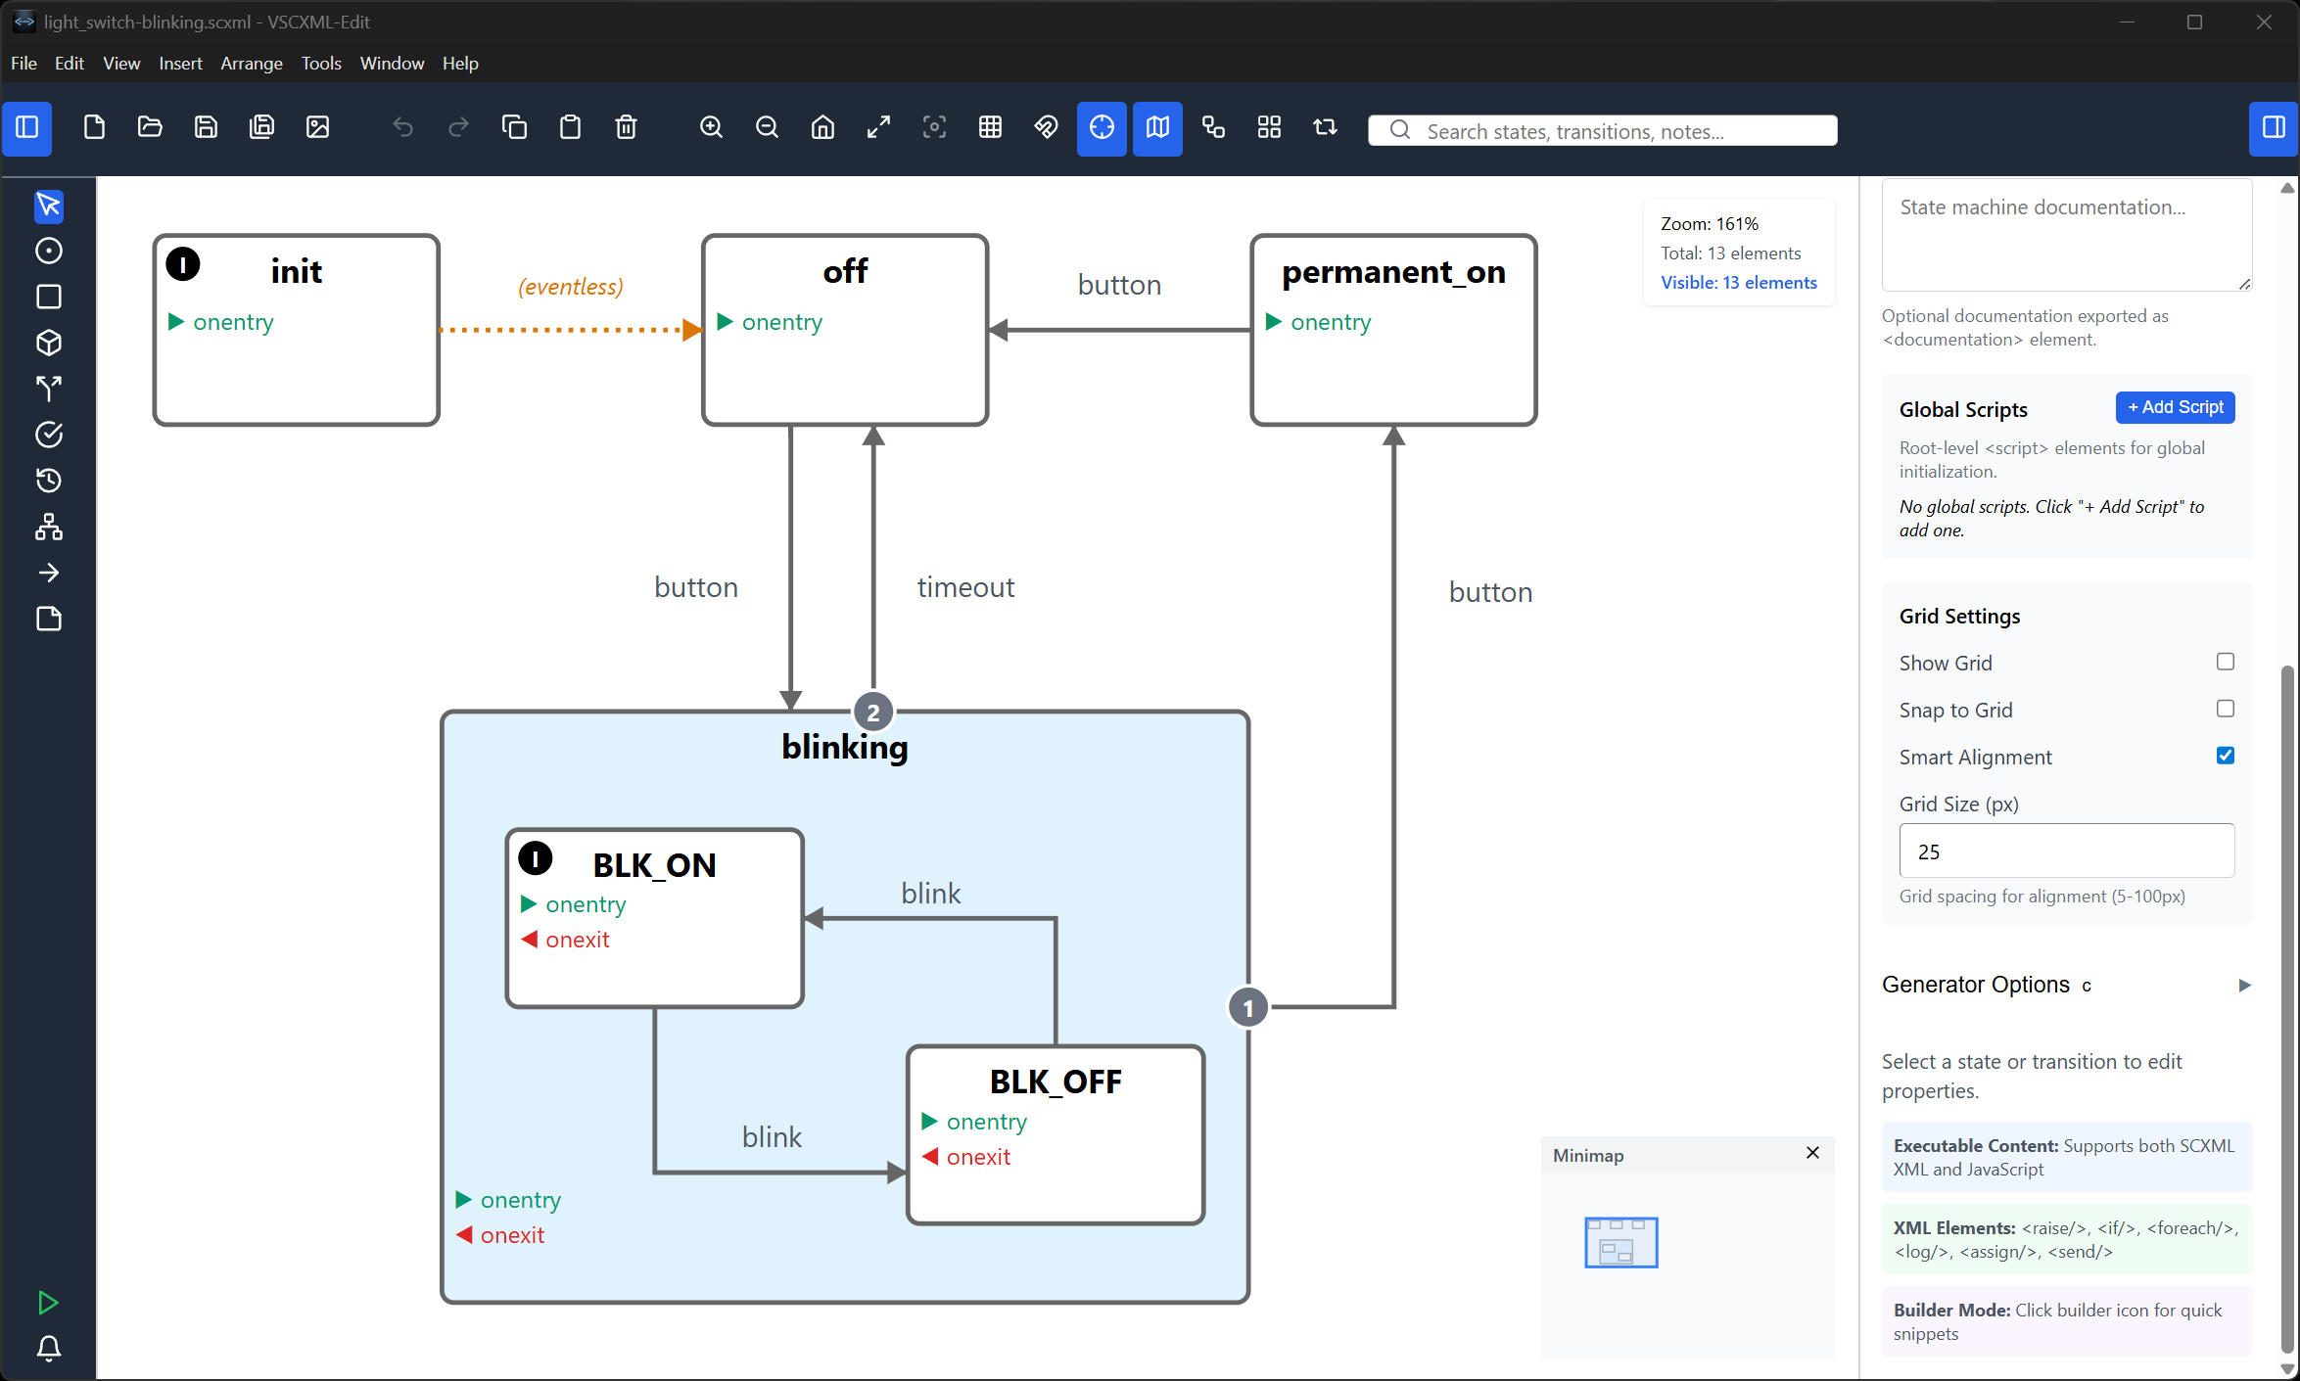This screenshot has width=2300, height=1381.
Task: Disable the Smart Alignment checkbox
Action: tap(2225, 757)
